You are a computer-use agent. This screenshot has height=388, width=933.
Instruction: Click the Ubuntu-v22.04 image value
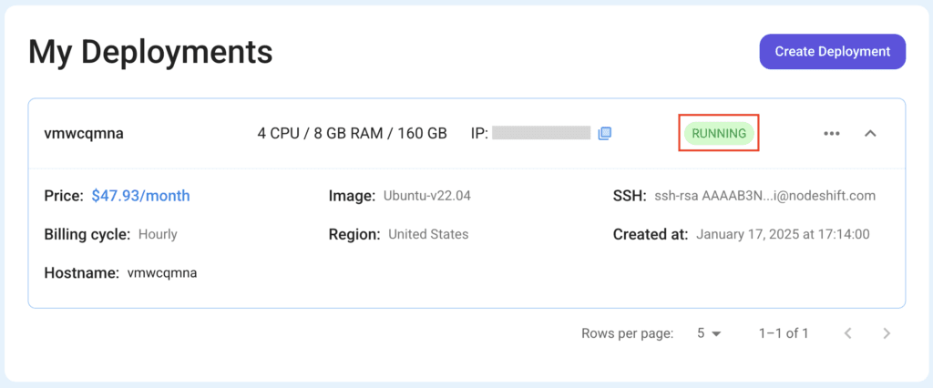426,196
